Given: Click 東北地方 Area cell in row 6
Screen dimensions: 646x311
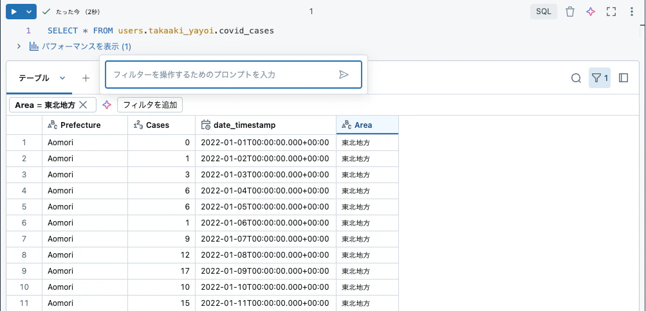Looking at the screenshot, I should (367, 222).
